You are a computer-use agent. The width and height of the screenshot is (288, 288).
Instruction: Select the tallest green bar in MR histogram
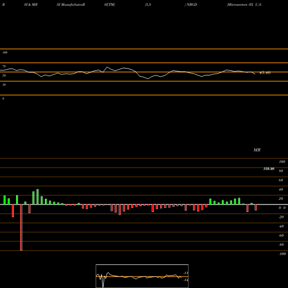click(x=37, y=197)
